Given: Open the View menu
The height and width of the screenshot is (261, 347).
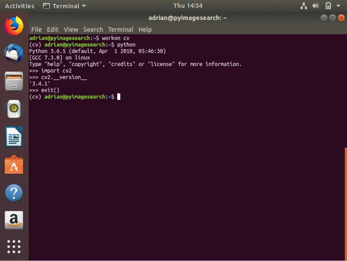Looking at the screenshot, I should pos(71,30).
